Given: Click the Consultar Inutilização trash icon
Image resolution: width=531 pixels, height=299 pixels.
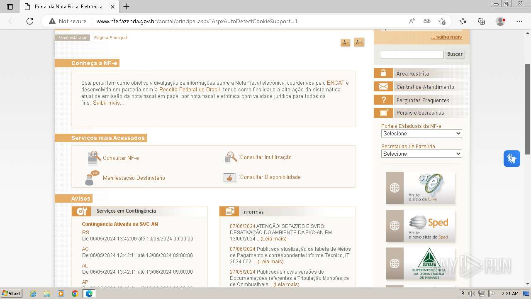Looking at the screenshot, I should [x=231, y=157].
